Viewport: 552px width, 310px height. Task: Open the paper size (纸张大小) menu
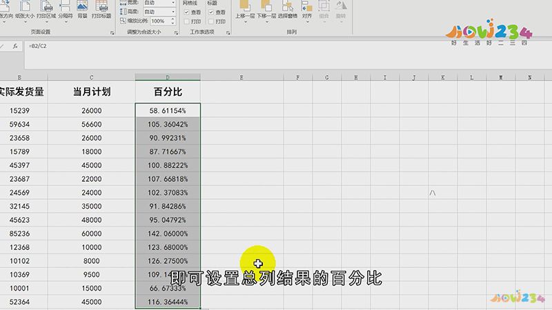click(25, 12)
